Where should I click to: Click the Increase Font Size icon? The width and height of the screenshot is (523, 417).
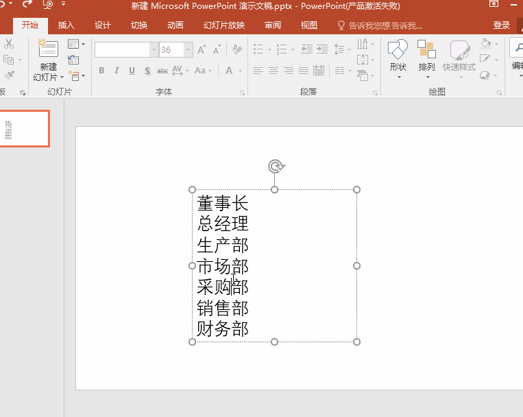[x=202, y=49]
